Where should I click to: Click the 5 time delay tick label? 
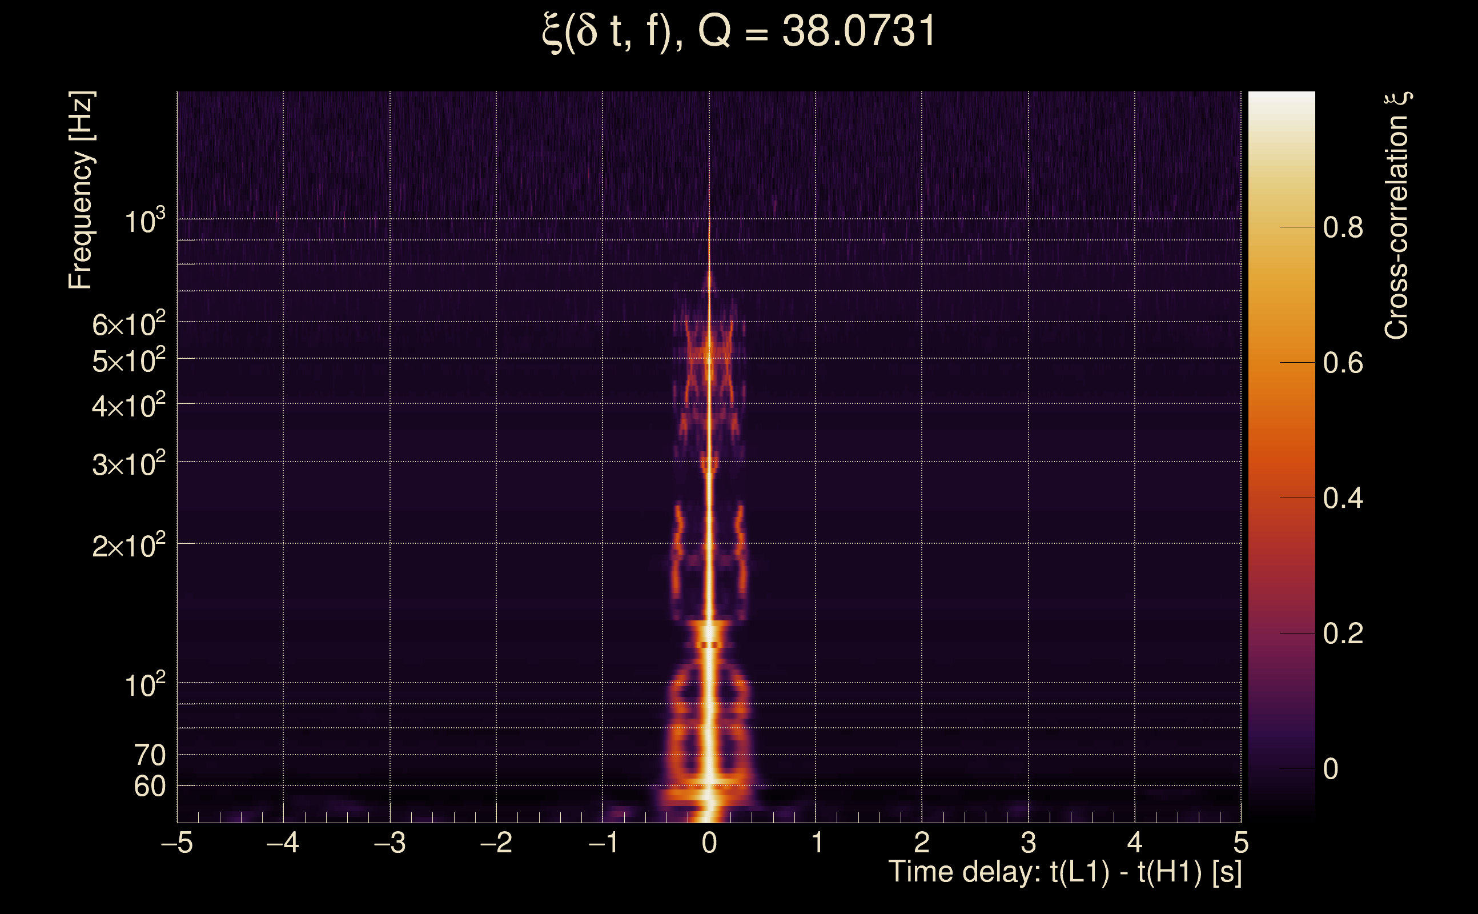[1241, 843]
